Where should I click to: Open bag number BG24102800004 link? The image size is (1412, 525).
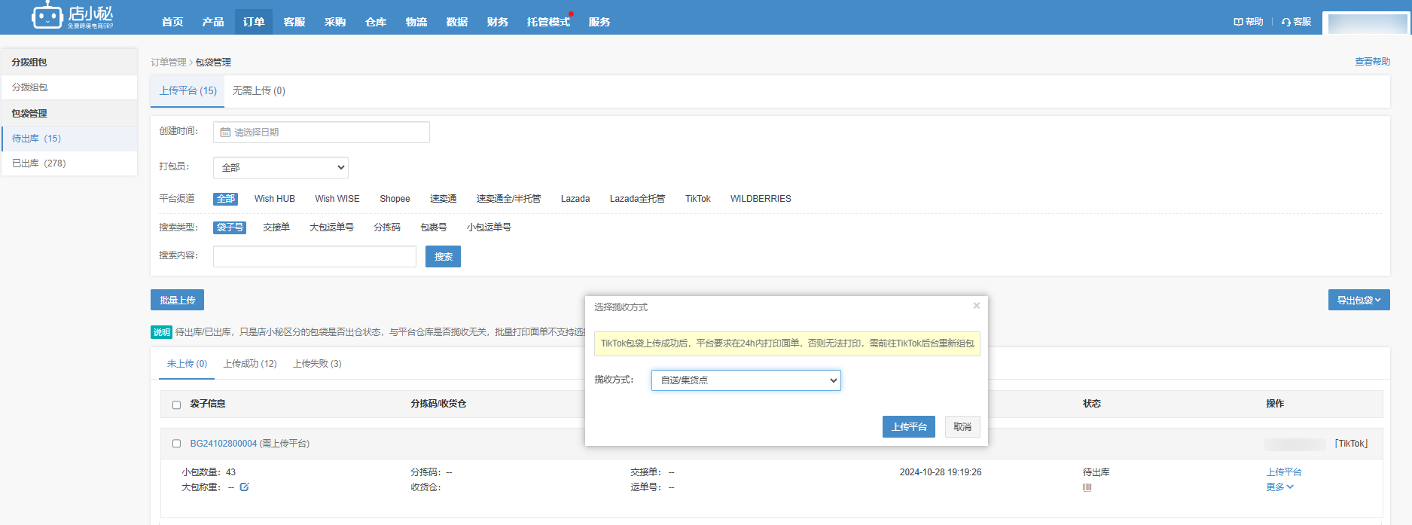tap(224, 444)
